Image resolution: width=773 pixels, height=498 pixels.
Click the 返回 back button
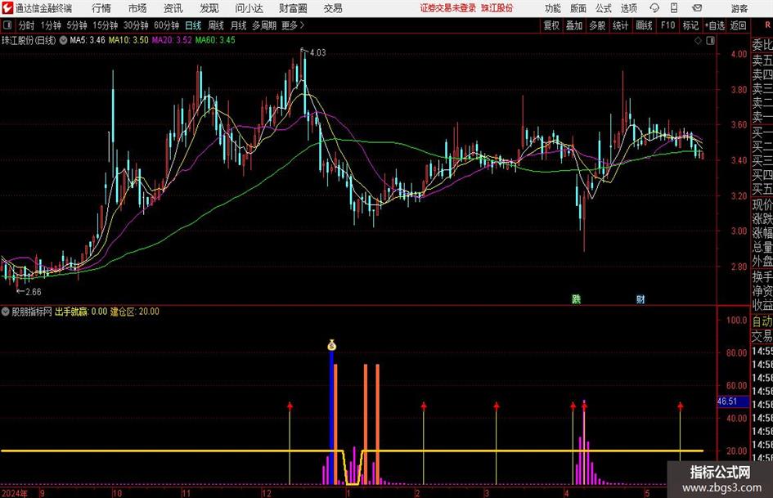738,25
